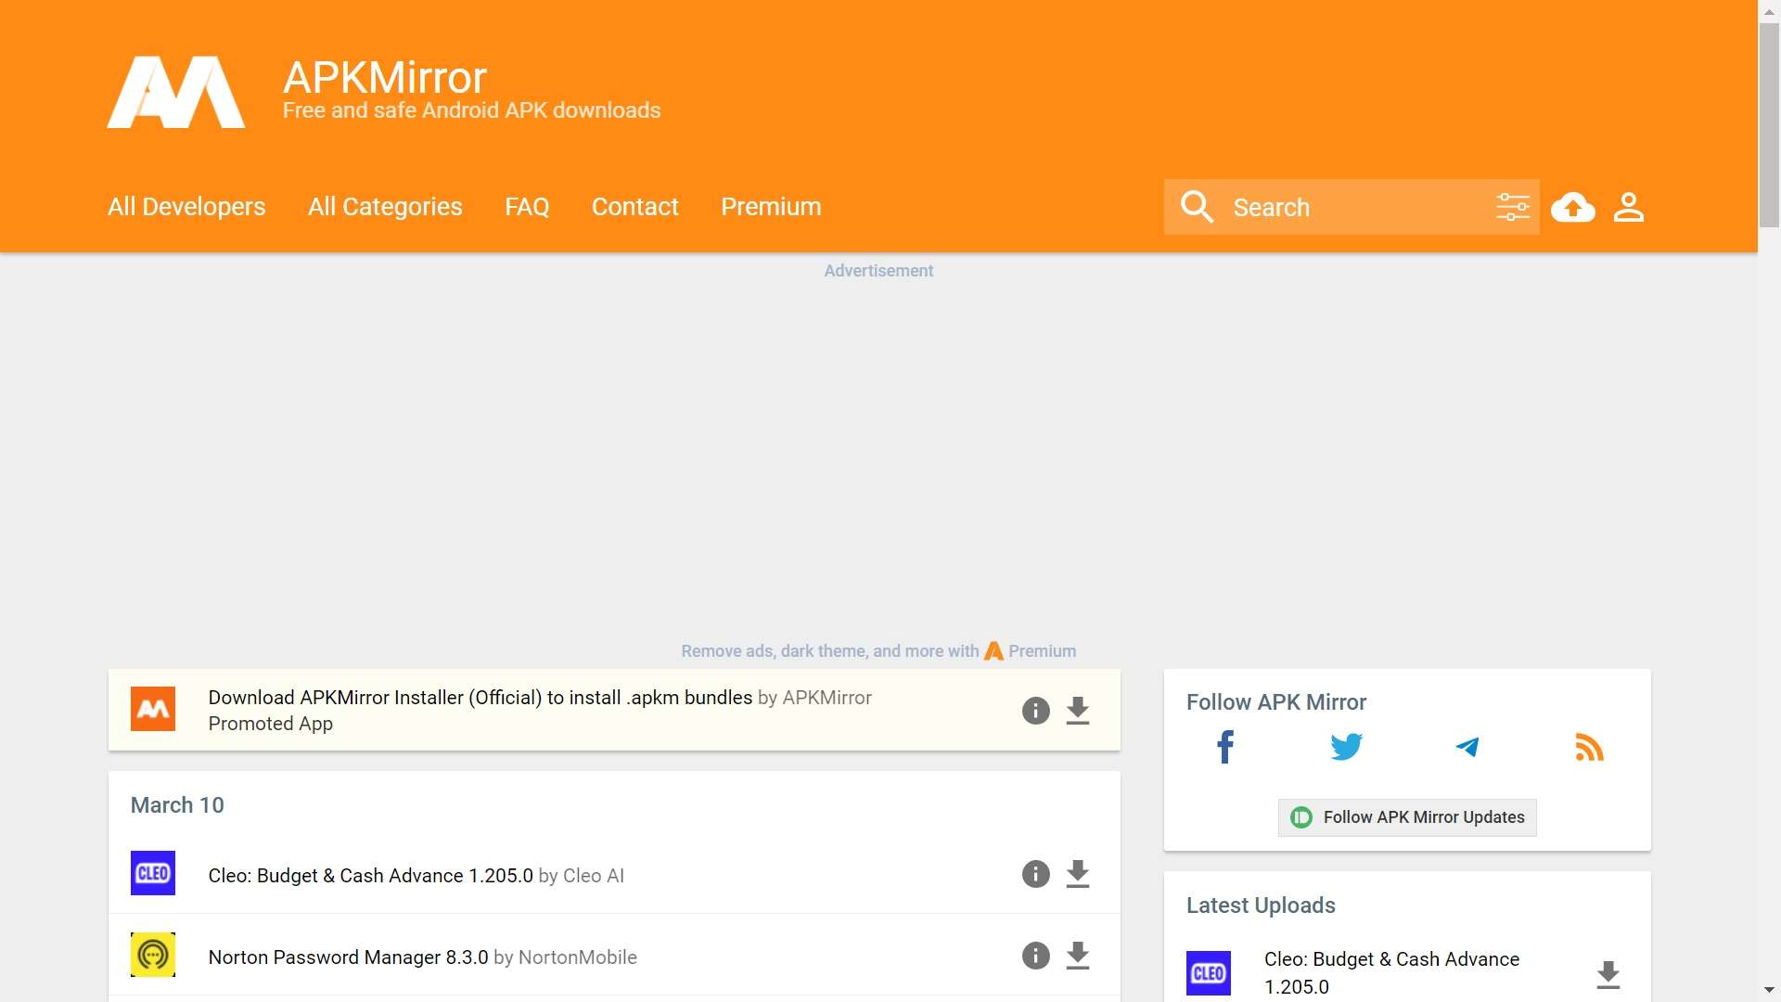Open the APK Mirror RSS feed icon
Screen dimensions: 1781x1002
(x=1589, y=747)
